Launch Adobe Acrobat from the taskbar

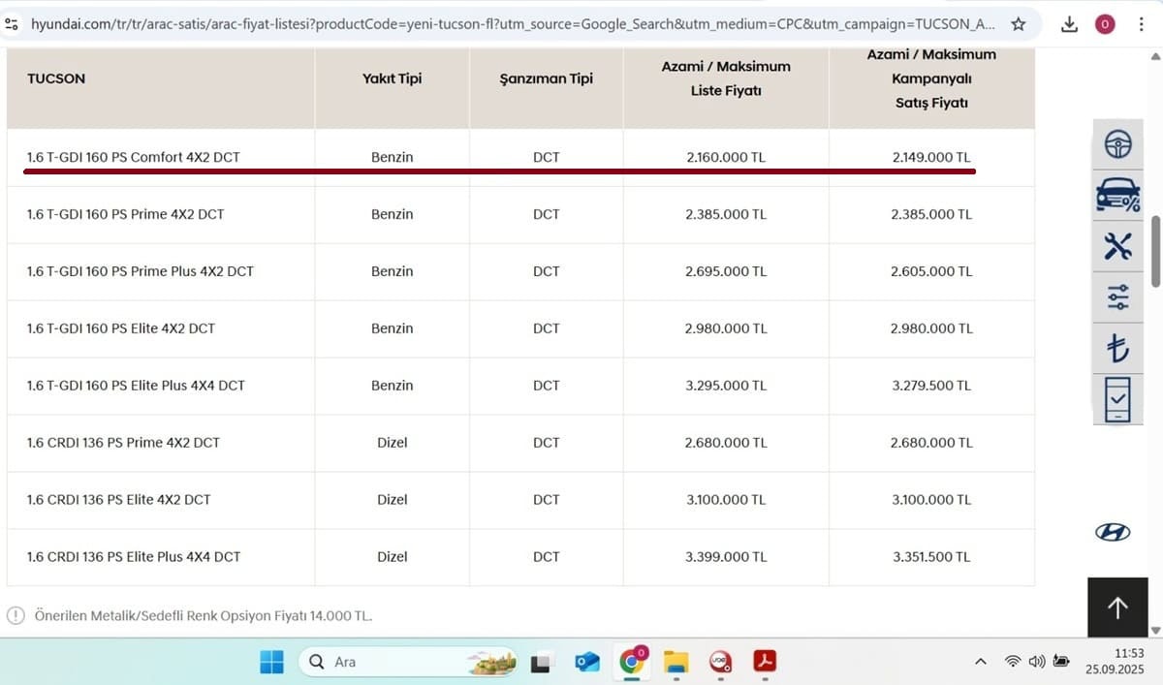pyautogui.click(x=765, y=662)
